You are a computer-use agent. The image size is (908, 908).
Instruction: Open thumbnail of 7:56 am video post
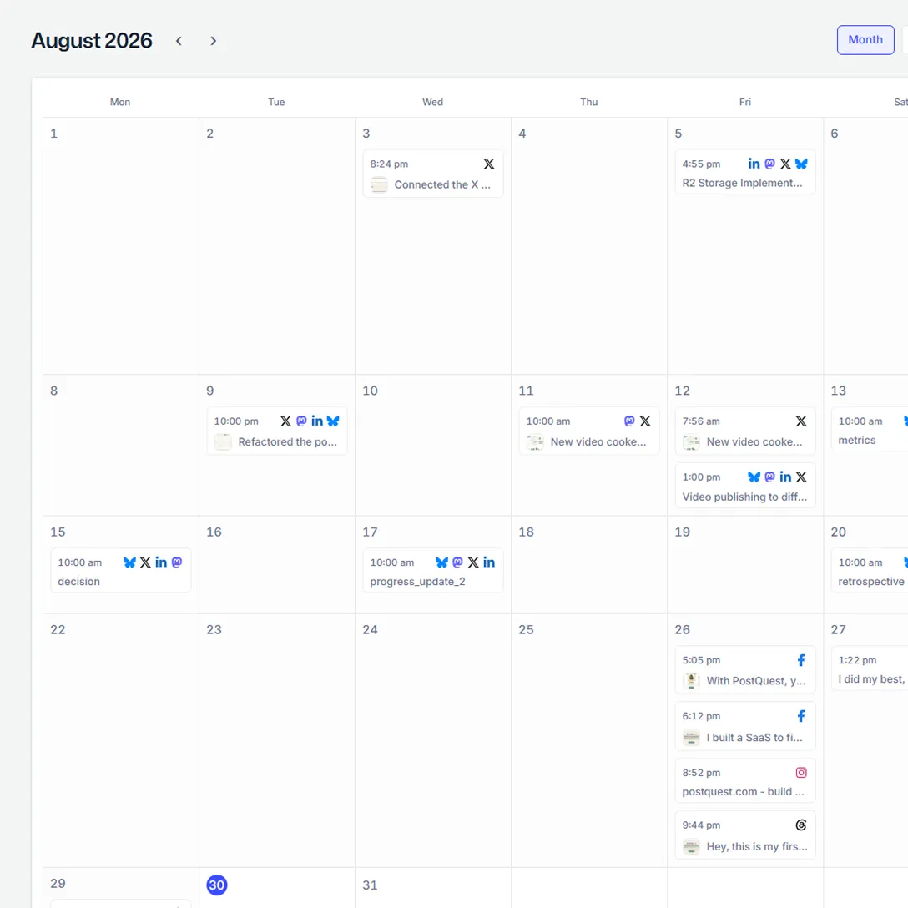[691, 441]
